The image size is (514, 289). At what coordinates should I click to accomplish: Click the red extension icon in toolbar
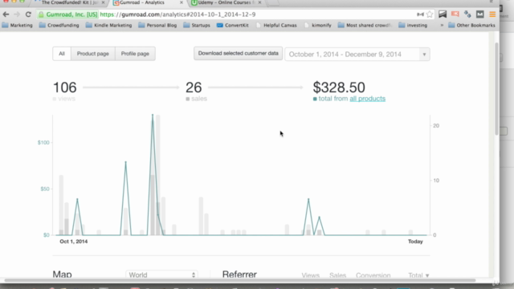[455, 14]
